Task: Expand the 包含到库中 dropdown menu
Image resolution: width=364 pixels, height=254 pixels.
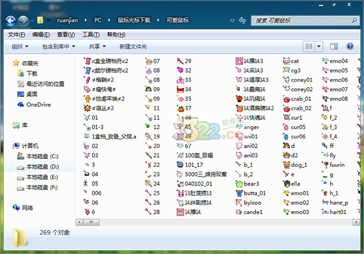Action: tap(59, 47)
